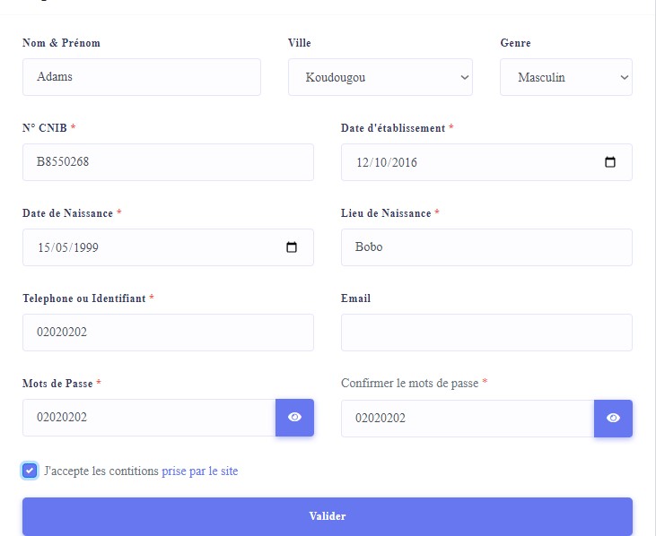Show password in Mots de Passe field
The image size is (656, 536).
(294, 418)
